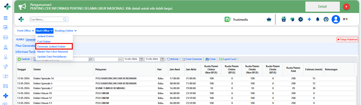
Task: Focus the Cari Menu search field
Action: tap(46, 19)
